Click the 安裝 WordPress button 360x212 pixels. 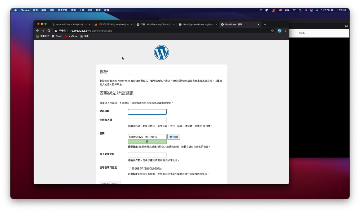coord(110,183)
